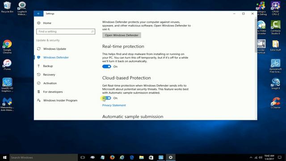Image resolution: width=286 pixels, height=161 pixels.
Task: Open the volume control in system tray
Action: tap(261, 157)
